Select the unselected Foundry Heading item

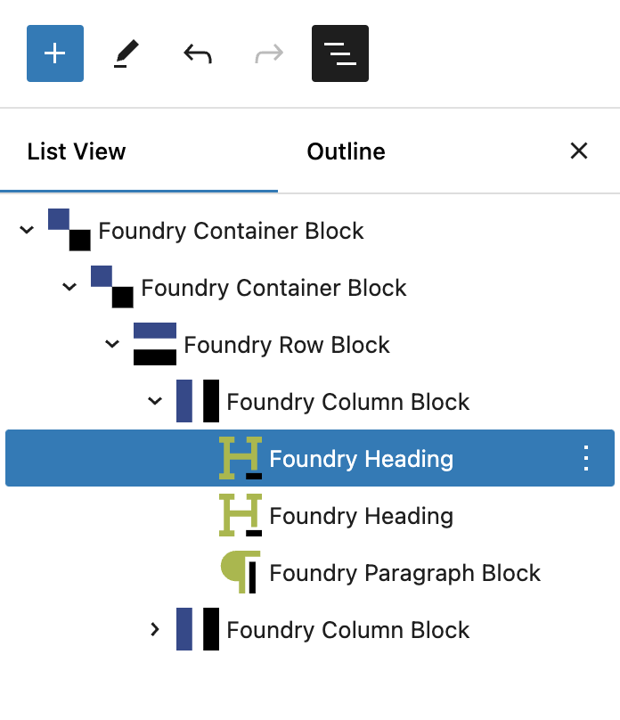coord(361,516)
